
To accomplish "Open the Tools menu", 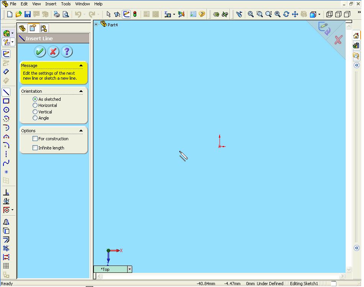I will 66,4.
